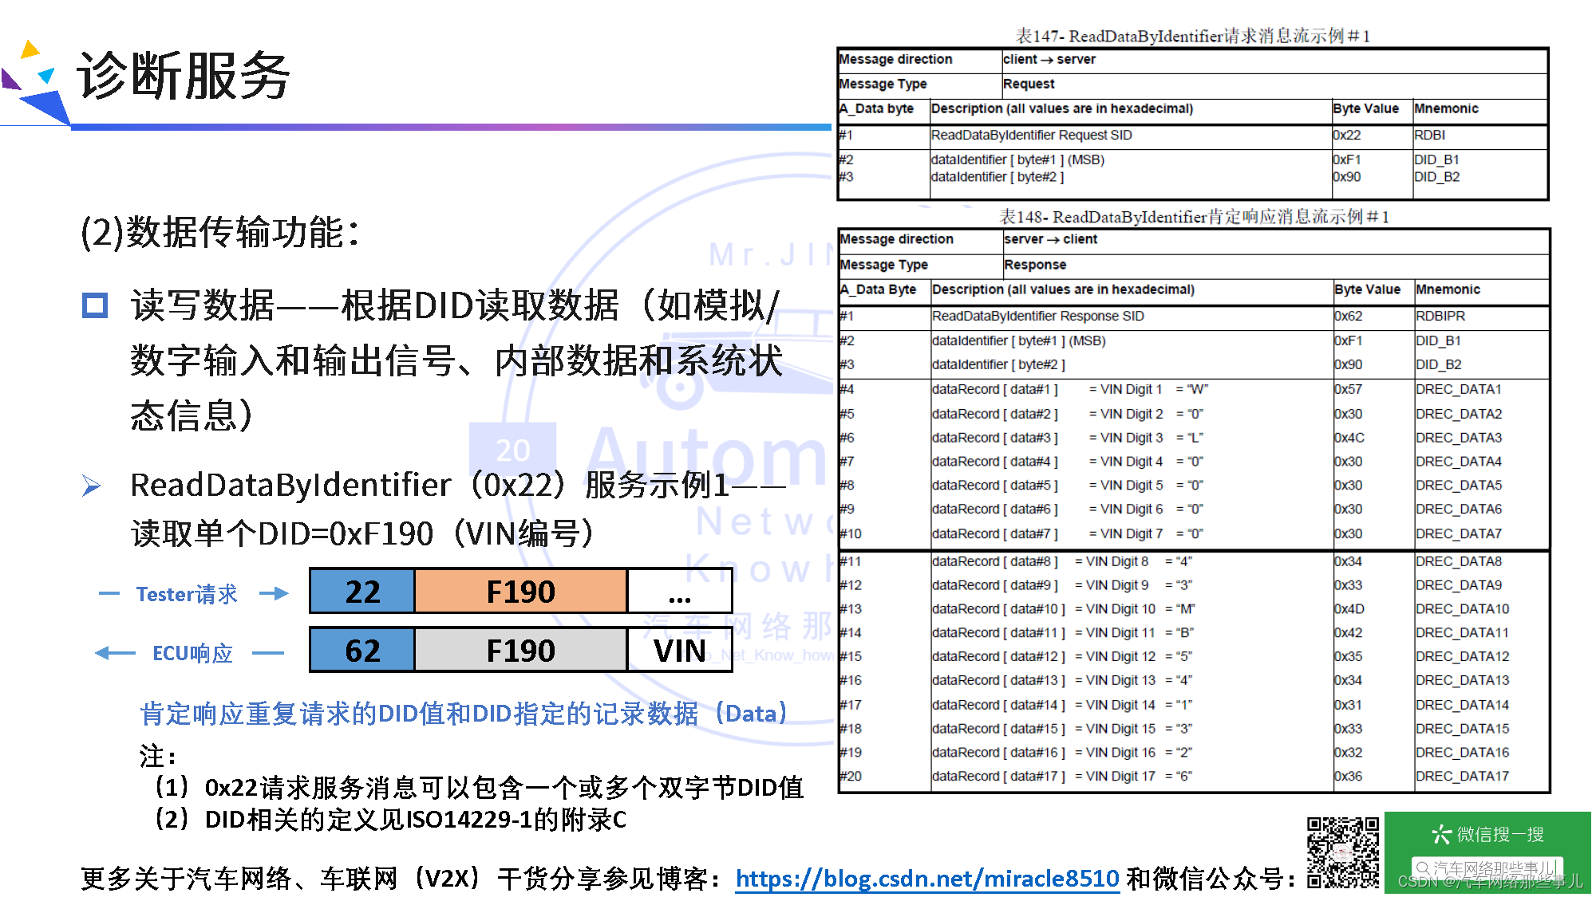Screen dimensions: 1596x897
Task: Click the 表147 request table caption
Action: coord(1192,36)
